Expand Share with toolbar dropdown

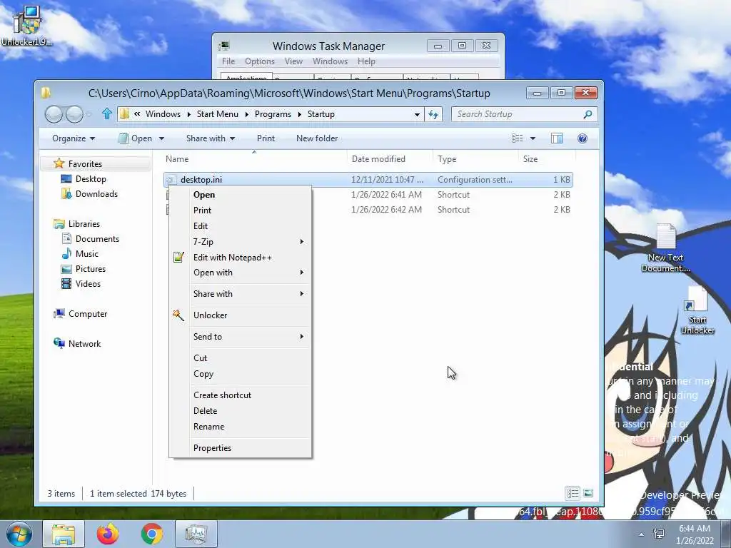(x=211, y=138)
